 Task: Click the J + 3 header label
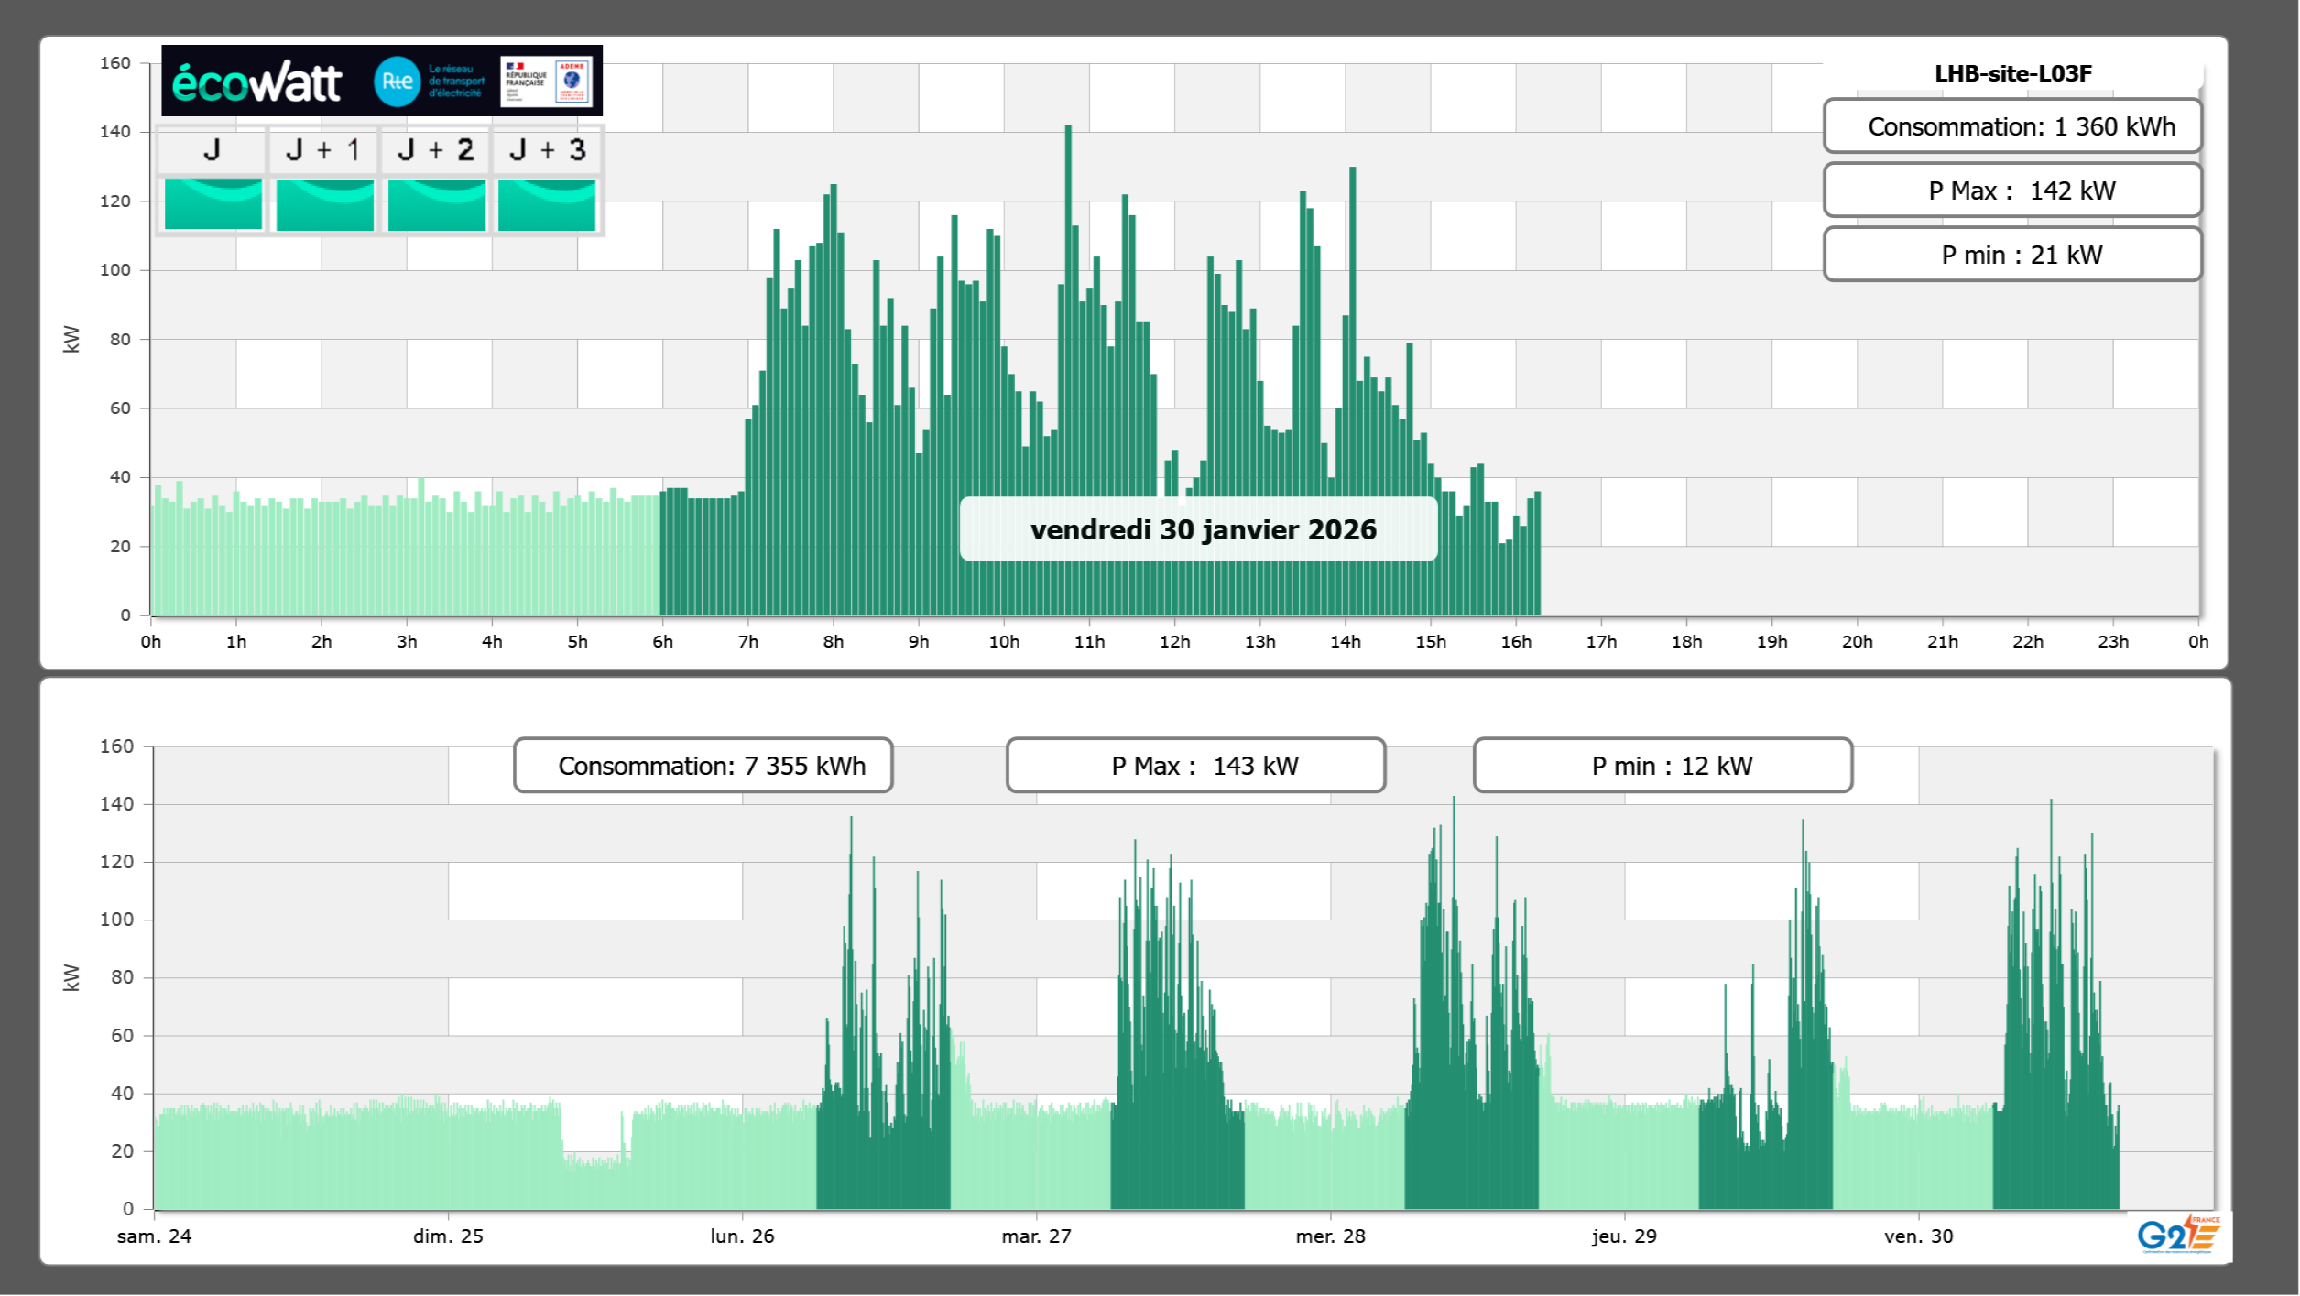pos(547,150)
